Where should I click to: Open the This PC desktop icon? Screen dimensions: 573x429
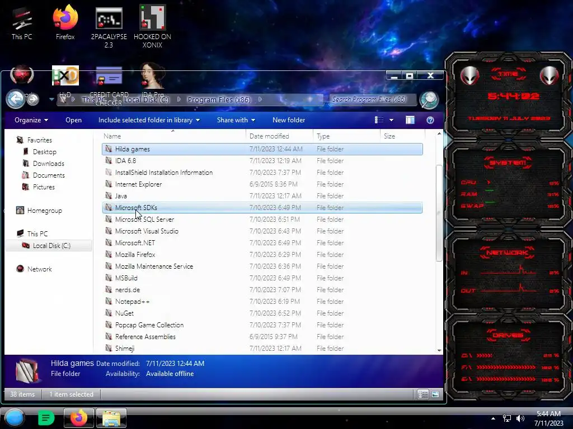click(x=22, y=22)
